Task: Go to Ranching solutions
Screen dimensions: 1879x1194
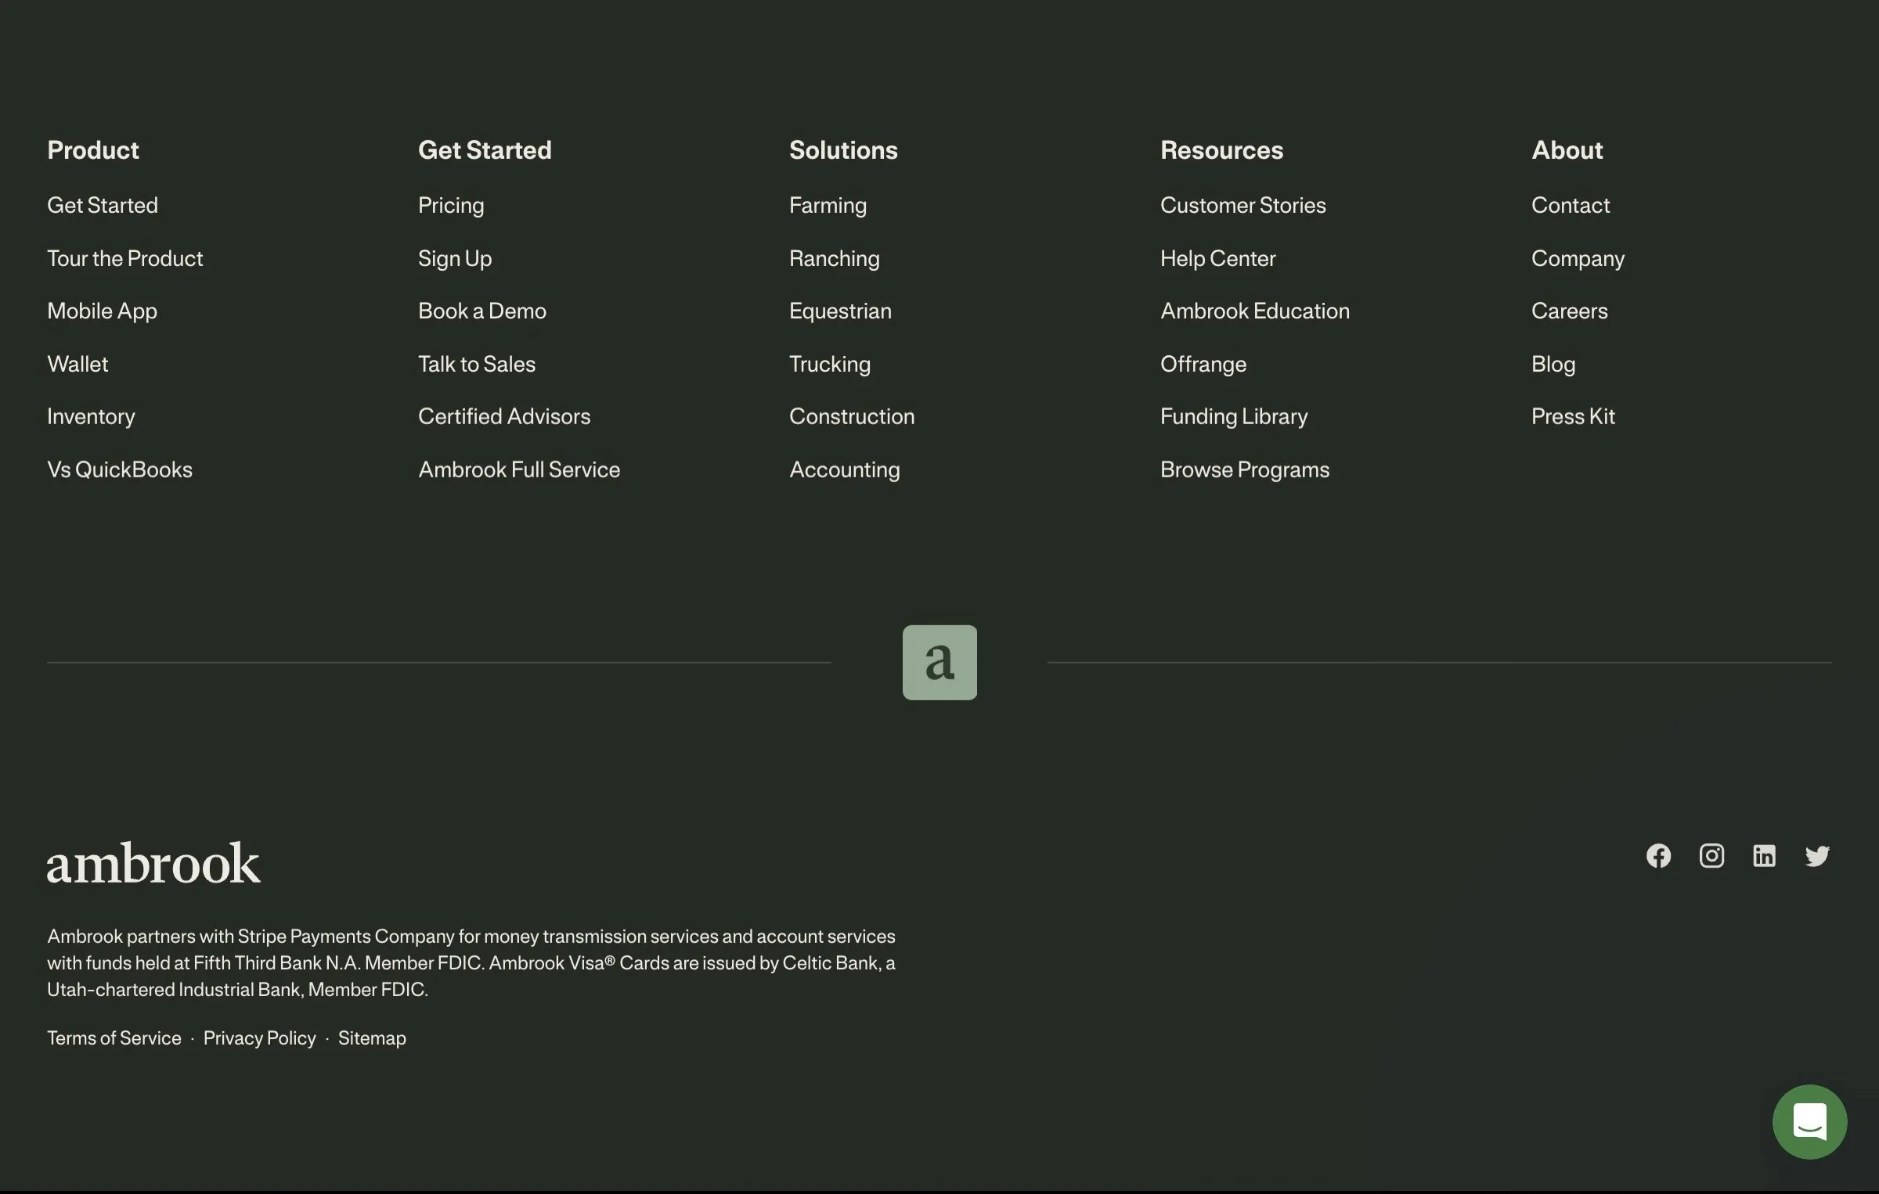Action: (835, 259)
